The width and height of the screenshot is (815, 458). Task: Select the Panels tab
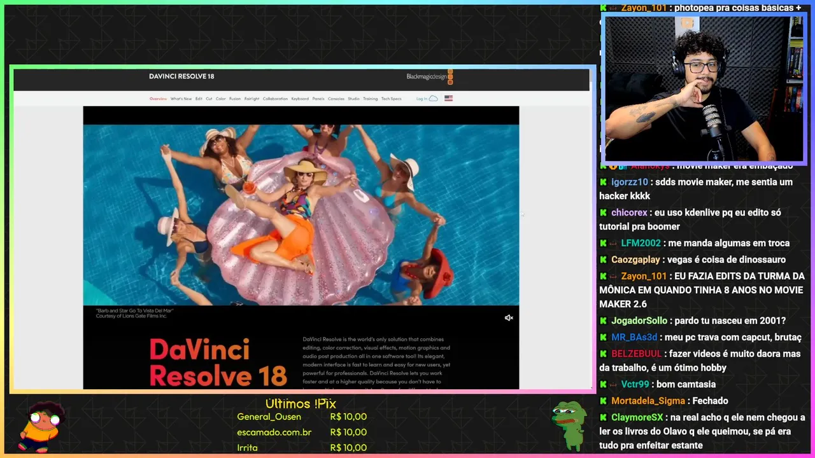(x=318, y=99)
